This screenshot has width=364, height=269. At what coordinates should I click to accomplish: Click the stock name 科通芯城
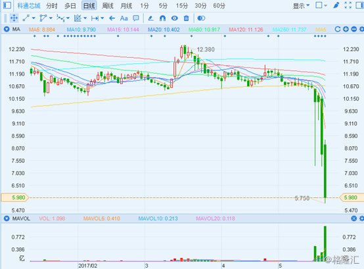[x=29, y=6]
